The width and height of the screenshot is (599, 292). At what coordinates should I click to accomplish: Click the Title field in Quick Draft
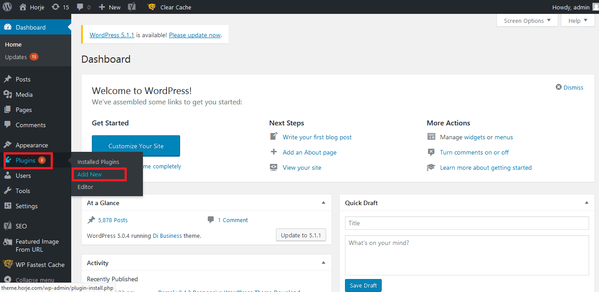pyautogui.click(x=466, y=223)
